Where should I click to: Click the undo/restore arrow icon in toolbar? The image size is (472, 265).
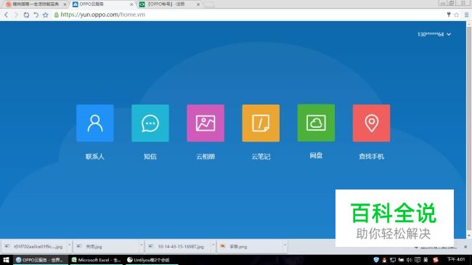[36, 15]
